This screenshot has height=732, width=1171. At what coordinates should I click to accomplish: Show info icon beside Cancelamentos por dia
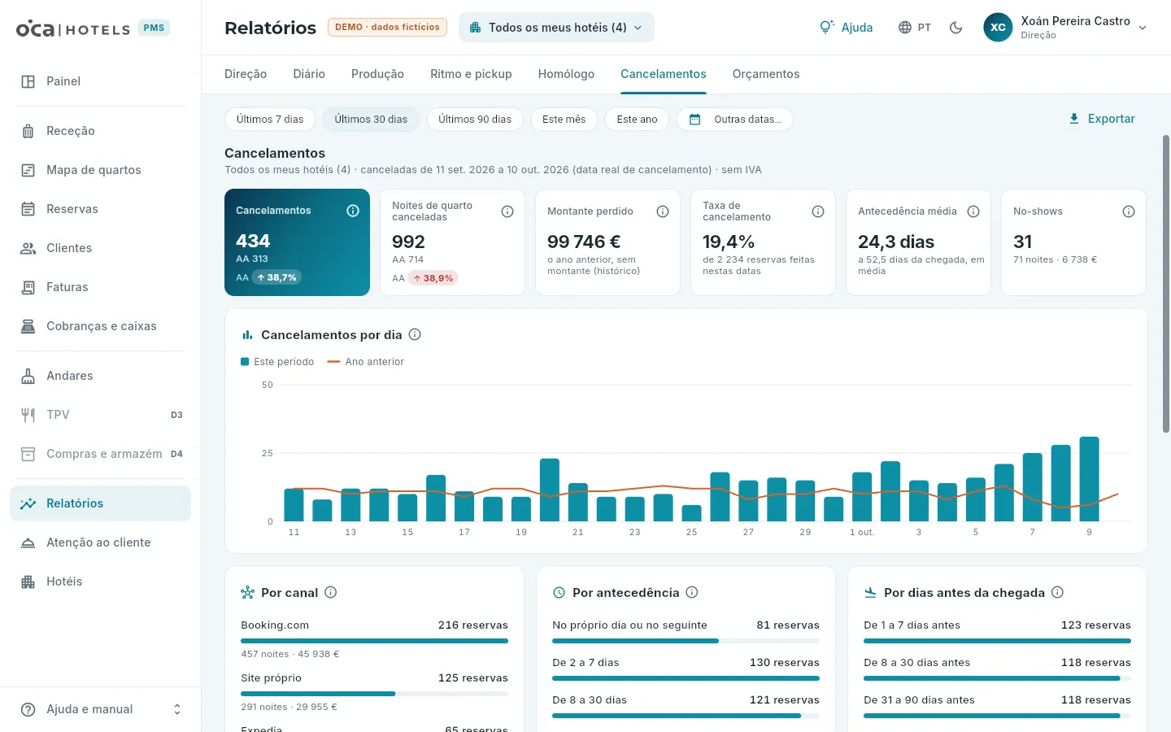point(415,334)
